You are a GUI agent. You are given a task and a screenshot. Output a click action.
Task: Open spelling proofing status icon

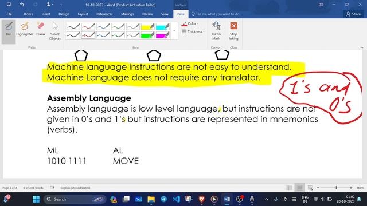[x=52, y=188]
